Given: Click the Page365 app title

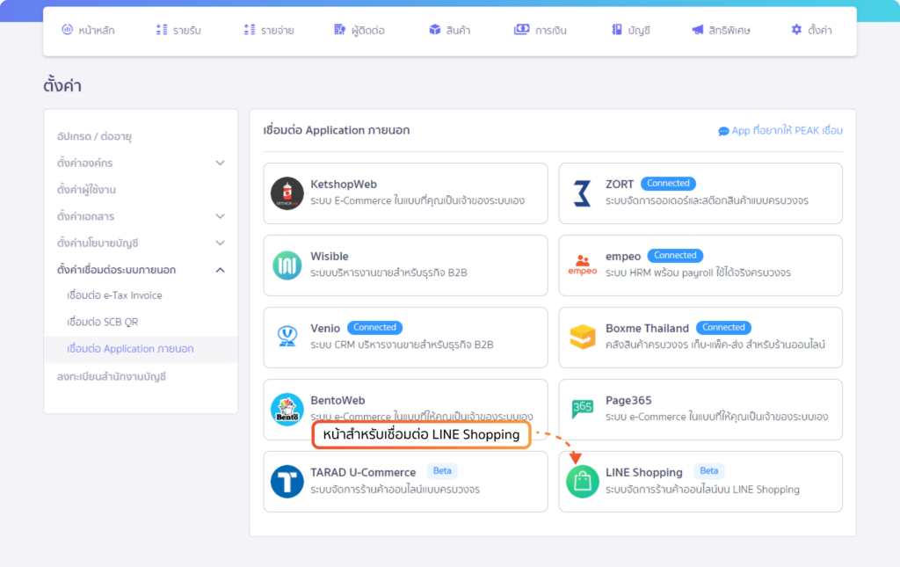Looking at the screenshot, I should pyautogui.click(x=628, y=401).
